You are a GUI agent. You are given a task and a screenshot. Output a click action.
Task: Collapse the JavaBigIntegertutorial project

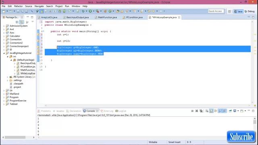tap(4, 53)
